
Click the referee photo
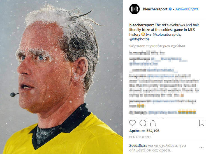61,77
